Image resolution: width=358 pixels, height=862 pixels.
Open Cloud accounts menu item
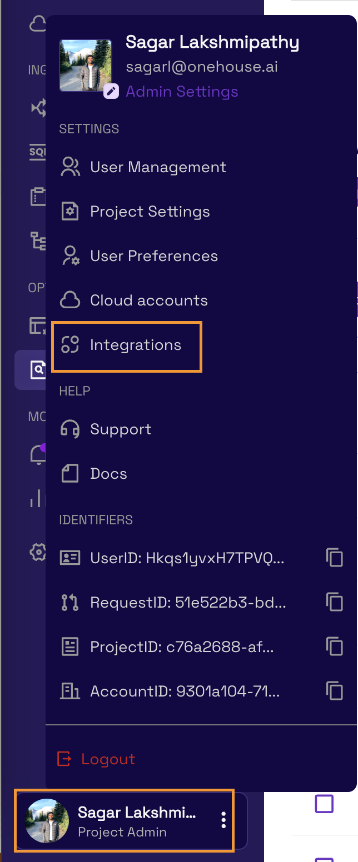click(x=148, y=300)
